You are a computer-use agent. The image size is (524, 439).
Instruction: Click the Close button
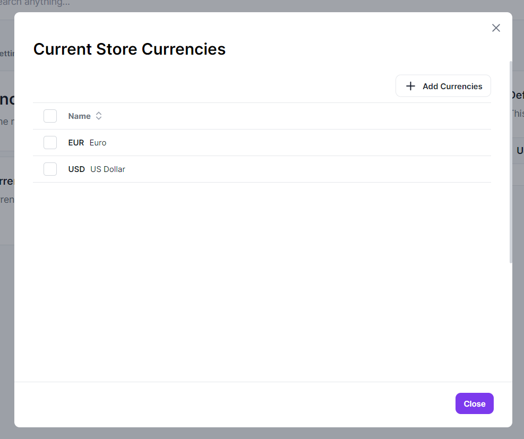pos(474,403)
